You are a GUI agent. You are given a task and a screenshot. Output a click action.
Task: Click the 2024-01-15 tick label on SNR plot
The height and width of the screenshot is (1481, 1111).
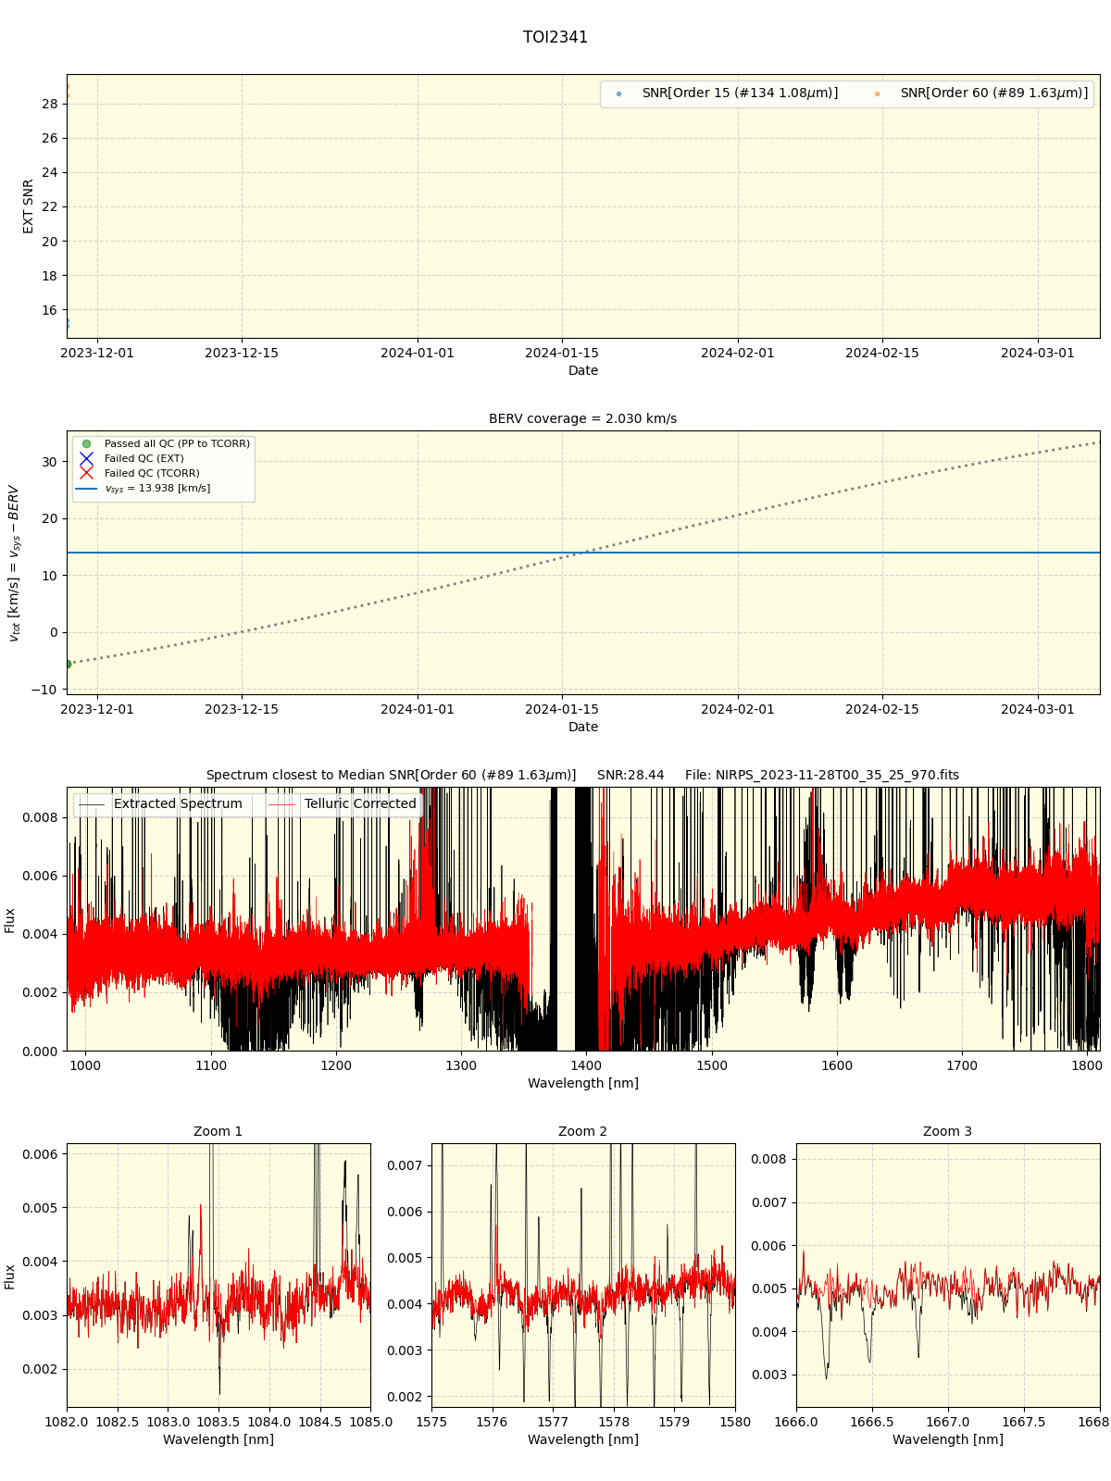562,353
